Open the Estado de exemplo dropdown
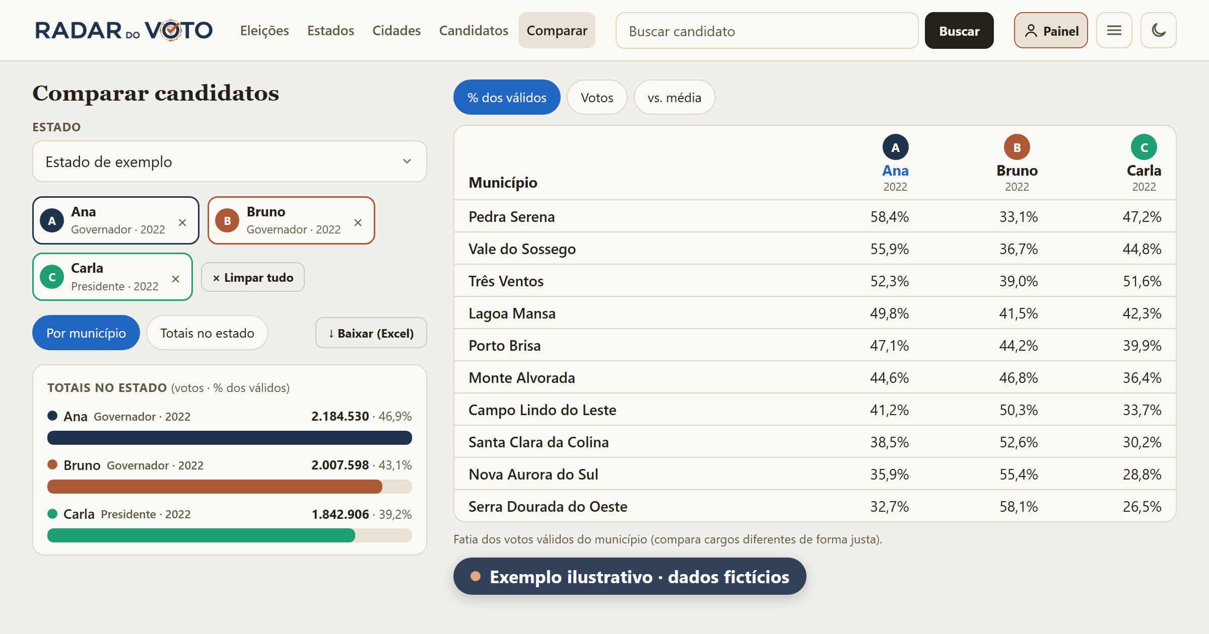Viewport: 1209px width, 634px height. coord(230,162)
